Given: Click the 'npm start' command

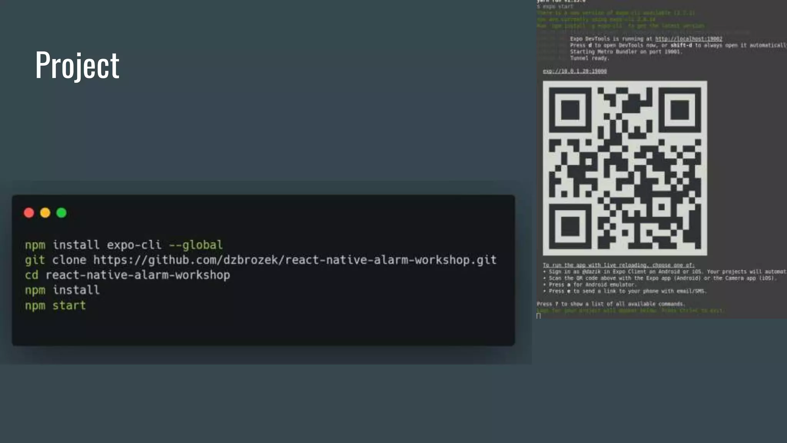Looking at the screenshot, I should pyautogui.click(x=55, y=305).
